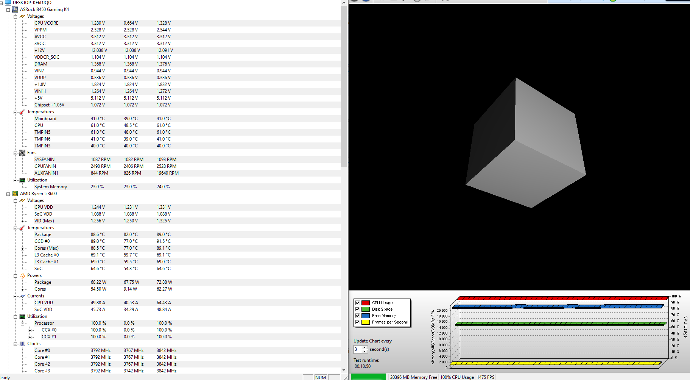Click the Clocks chip icon
Viewport: 690px width, 380px height.
click(22, 344)
